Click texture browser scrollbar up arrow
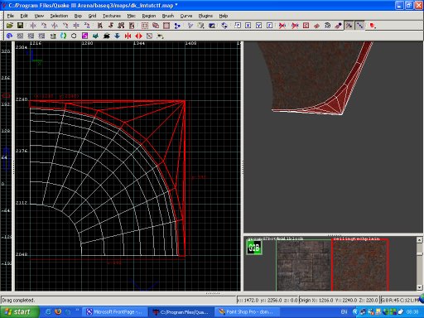 coord(419,240)
